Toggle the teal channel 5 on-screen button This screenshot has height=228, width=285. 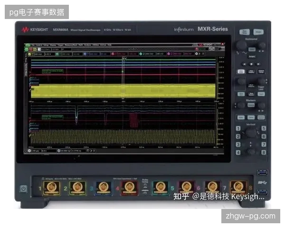click(x=141, y=54)
